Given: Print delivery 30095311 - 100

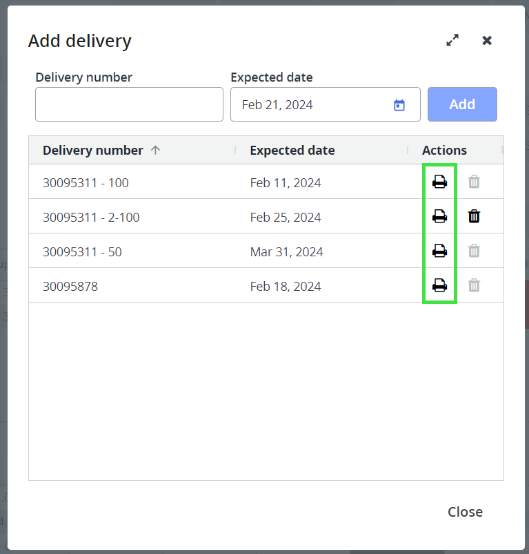Looking at the screenshot, I should coord(439,182).
